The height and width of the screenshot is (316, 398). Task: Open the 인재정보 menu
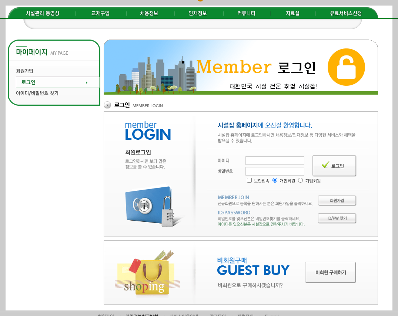pos(197,13)
